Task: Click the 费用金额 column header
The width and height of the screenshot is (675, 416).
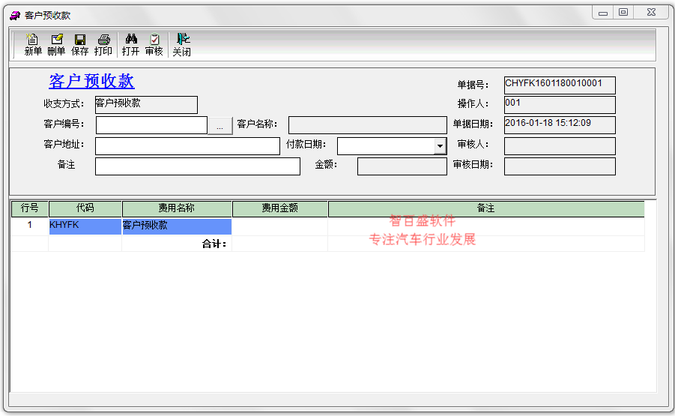Action: (x=280, y=208)
